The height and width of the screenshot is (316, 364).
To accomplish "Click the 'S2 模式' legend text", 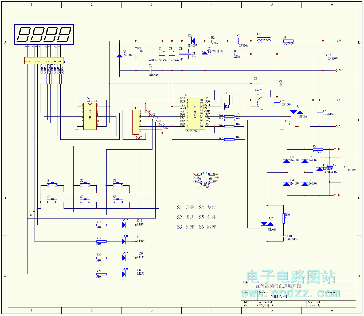I will (186, 217).
